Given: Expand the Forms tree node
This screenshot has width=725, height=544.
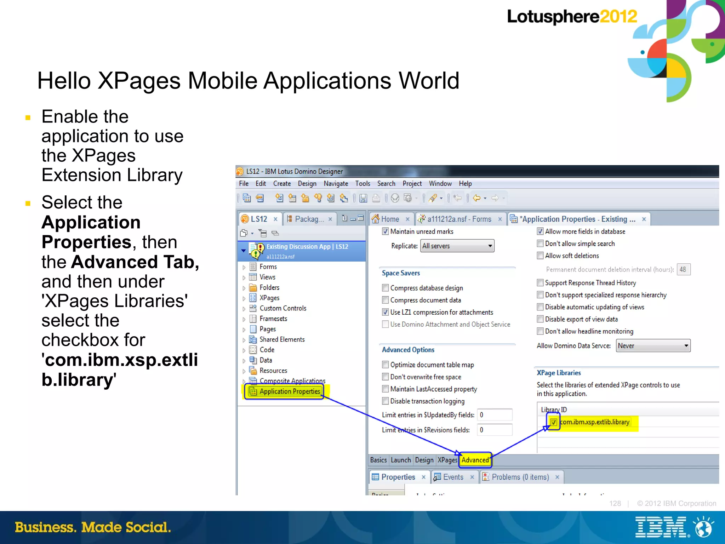Looking at the screenshot, I should [x=244, y=267].
